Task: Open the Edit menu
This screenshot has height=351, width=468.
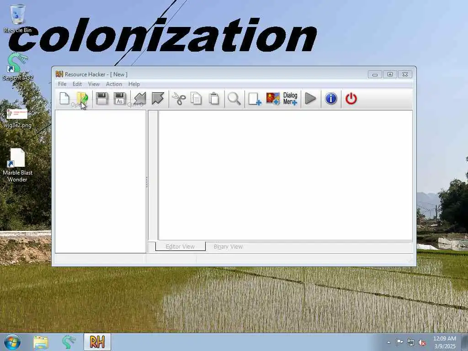Action: [77, 84]
